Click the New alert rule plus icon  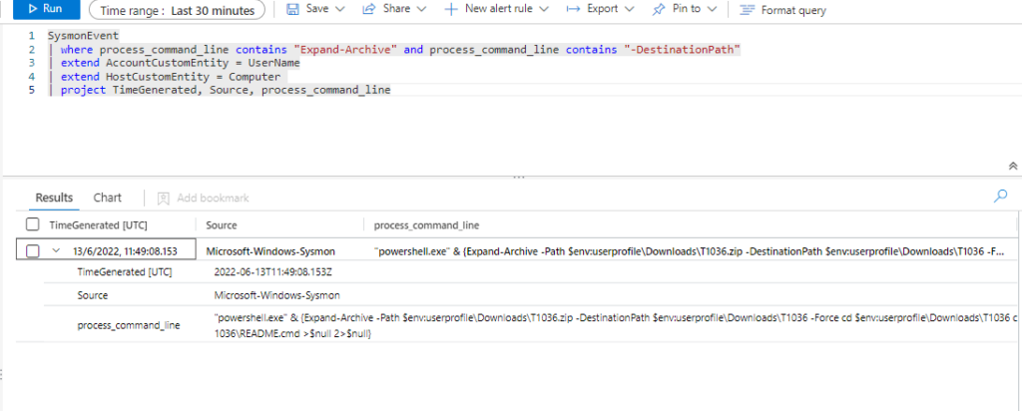(x=450, y=9)
